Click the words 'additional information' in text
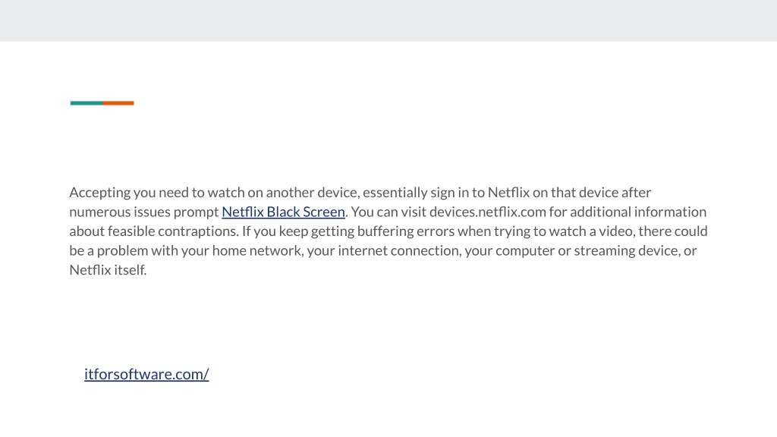Screen dimensions: 777x437 click(638, 212)
